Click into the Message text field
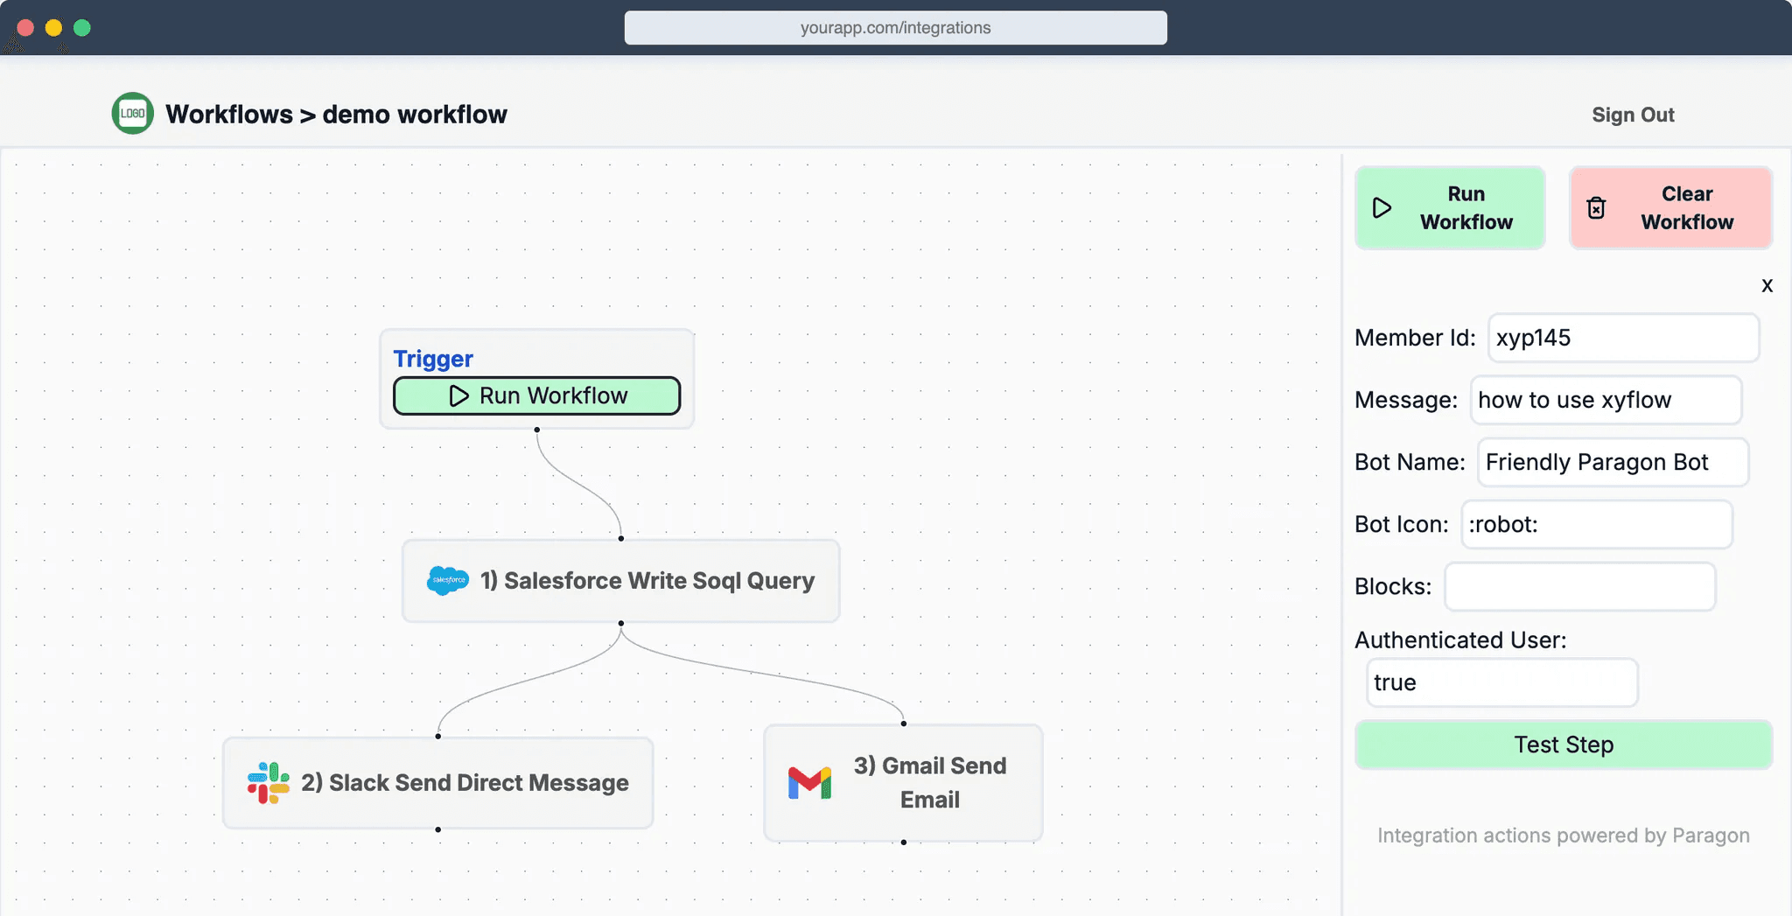Viewport: 1792px width, 916px height. (1606, 400)
